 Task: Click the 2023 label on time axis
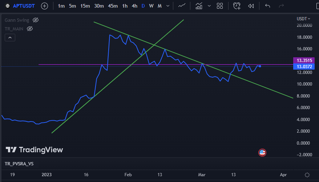click(x=47, y=175)
